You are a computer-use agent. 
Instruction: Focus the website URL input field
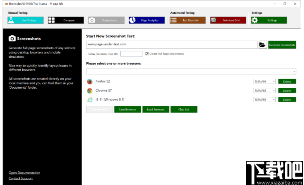pyautogui.click(x=172, y=45)
